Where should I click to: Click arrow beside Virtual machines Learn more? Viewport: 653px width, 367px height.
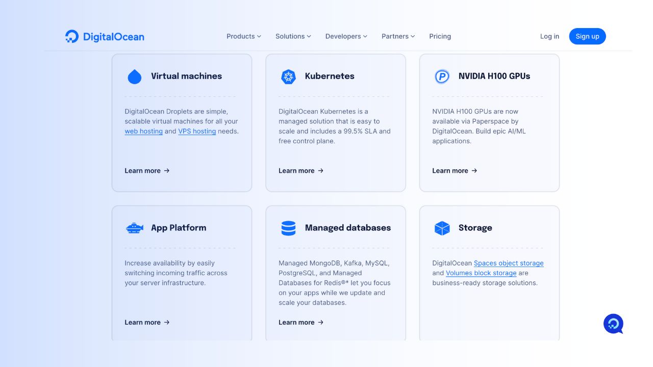point(167,171)
